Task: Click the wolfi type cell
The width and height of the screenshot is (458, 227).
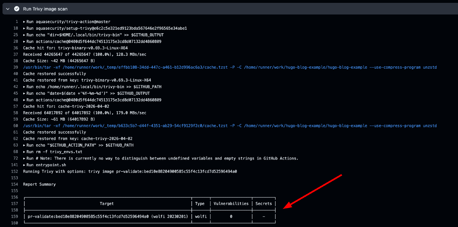Action: pos(201,217)
